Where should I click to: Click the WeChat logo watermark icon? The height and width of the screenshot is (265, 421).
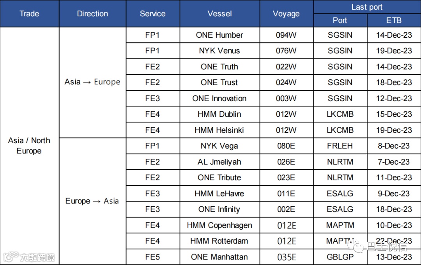pos(355,246)
